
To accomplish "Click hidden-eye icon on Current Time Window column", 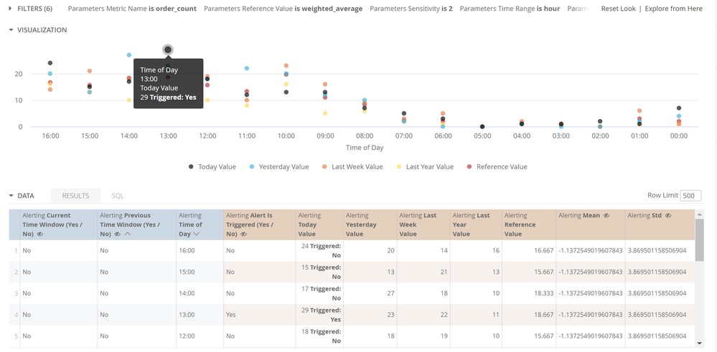I will pyautogui.click(x=39, y=234).
